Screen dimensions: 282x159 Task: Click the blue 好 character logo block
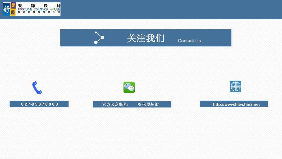pyautogui.click(x=6, y=9)
